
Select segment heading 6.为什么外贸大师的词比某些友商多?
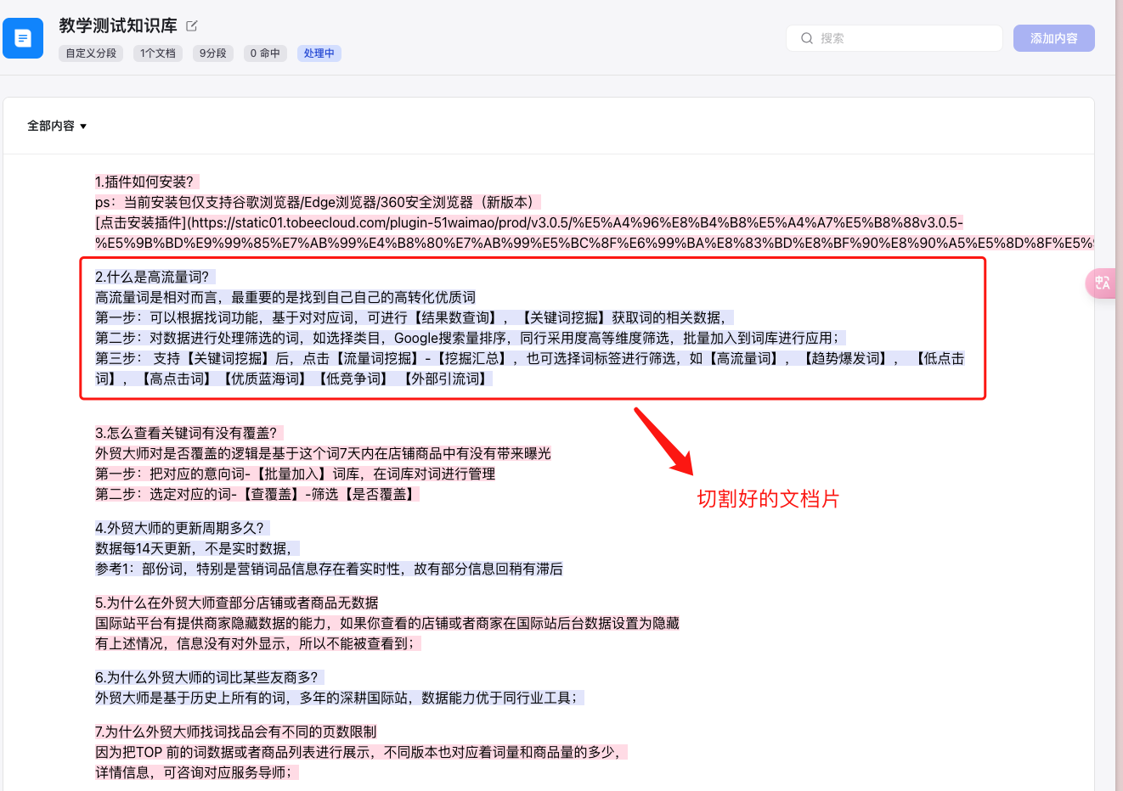point(209,677)
